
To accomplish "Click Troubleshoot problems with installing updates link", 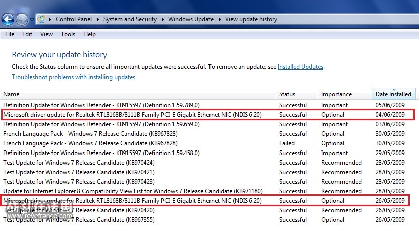I will tap(73, 77).
